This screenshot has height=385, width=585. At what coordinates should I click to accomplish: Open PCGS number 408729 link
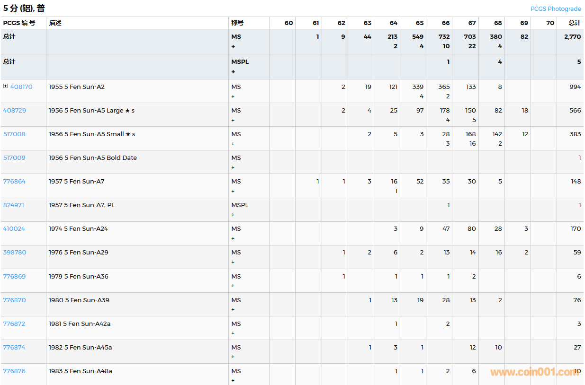tap(15, 110)
